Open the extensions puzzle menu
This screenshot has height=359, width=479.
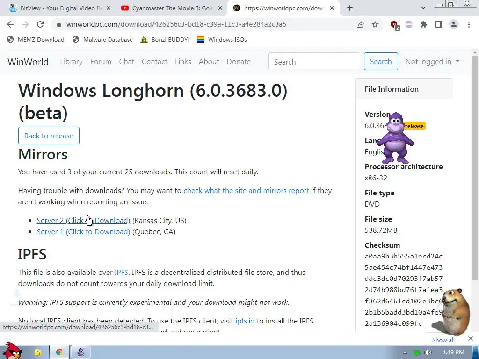pos(424,24)
